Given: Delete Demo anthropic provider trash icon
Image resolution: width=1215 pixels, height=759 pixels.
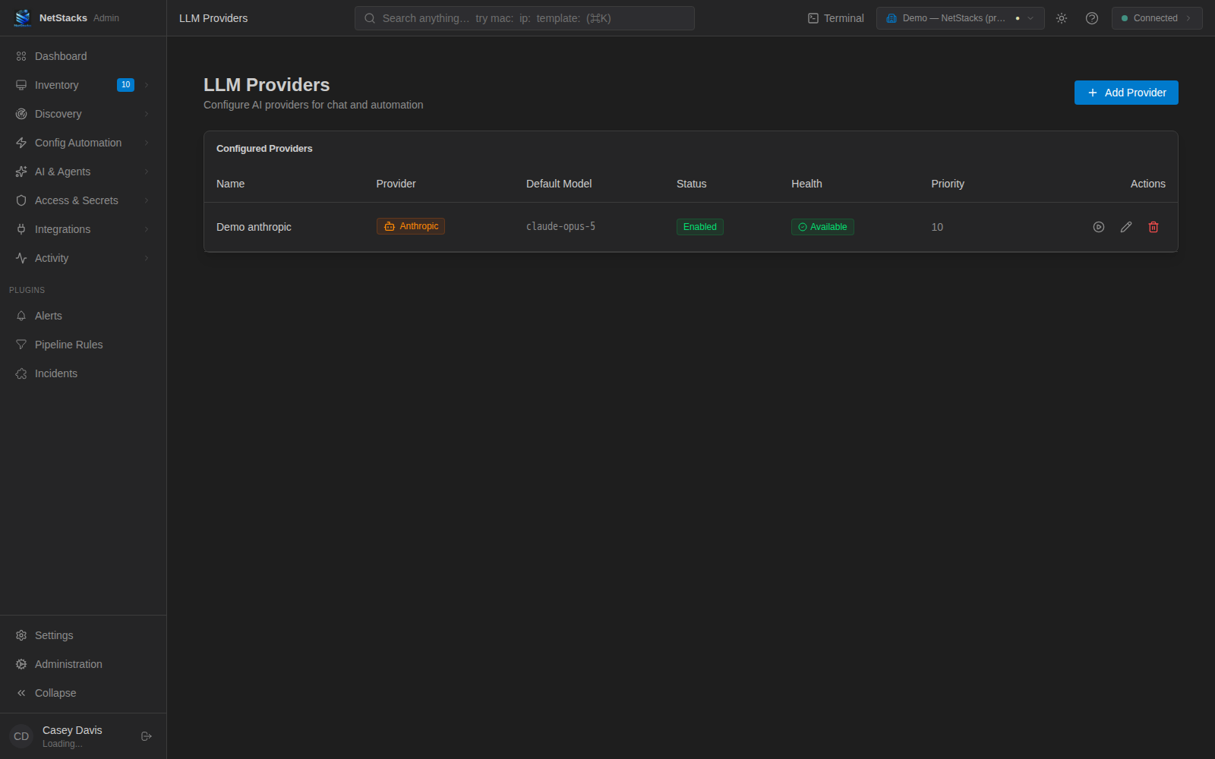Looking at the screenshot, I should click(1153, 227).
